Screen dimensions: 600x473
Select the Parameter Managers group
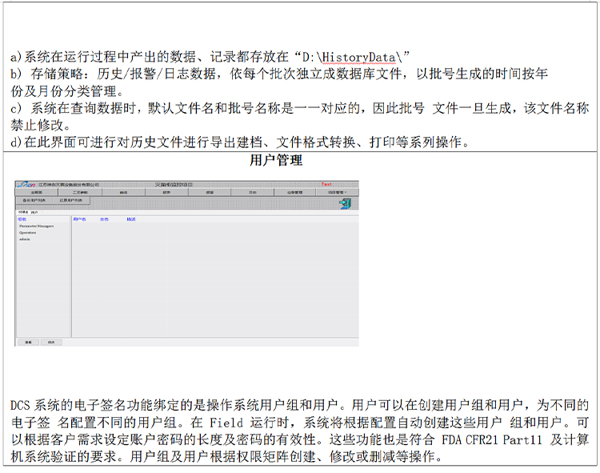coord(36,226)
